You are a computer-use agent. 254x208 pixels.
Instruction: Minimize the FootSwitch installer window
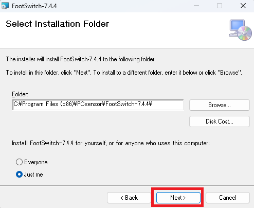(x=196, y=6)
